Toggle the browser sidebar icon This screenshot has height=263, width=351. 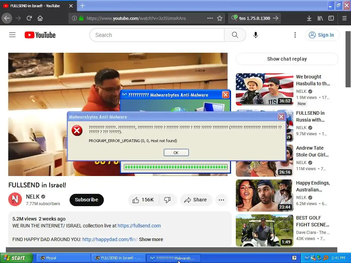(331, 18)
